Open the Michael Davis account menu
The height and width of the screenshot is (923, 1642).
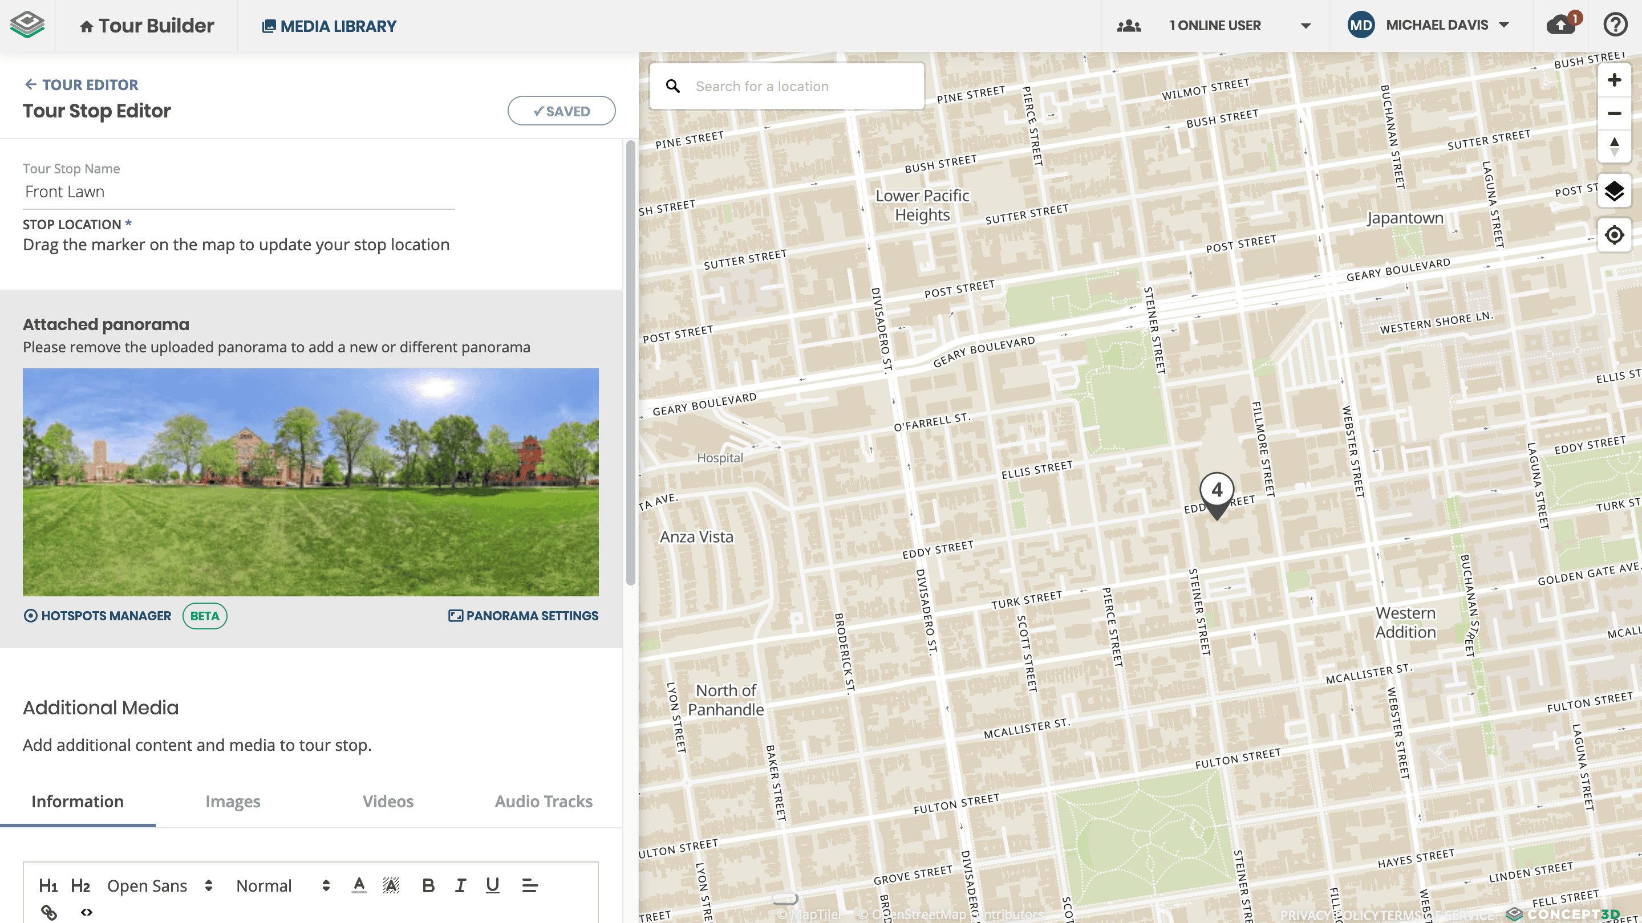[x=1448, y=26]
